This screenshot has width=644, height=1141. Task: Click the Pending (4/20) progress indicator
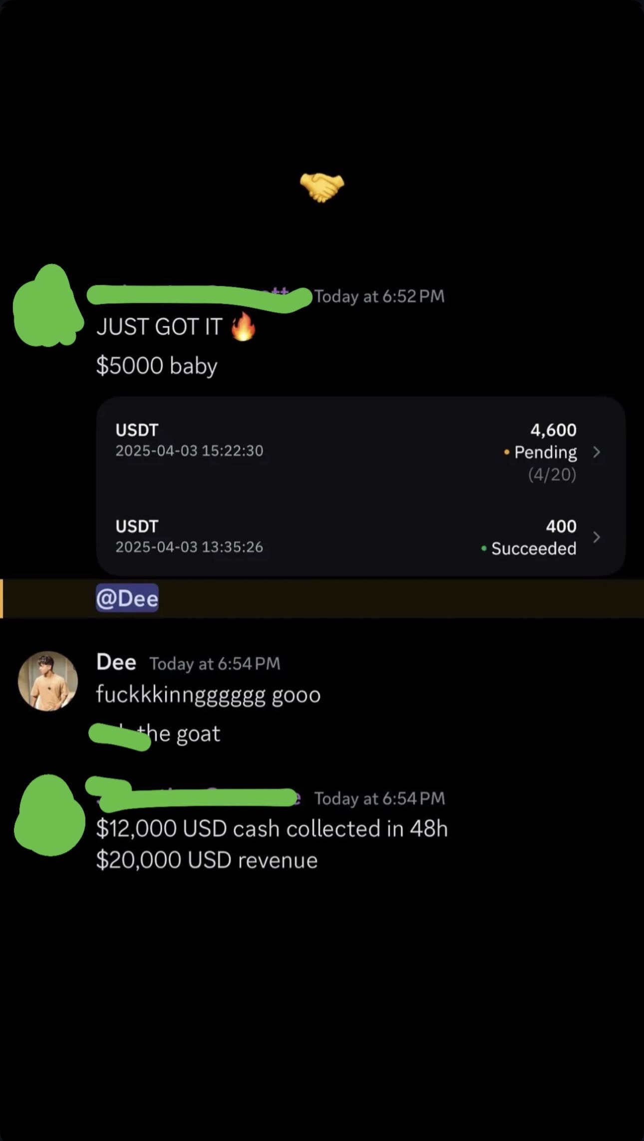pos(553,475)
